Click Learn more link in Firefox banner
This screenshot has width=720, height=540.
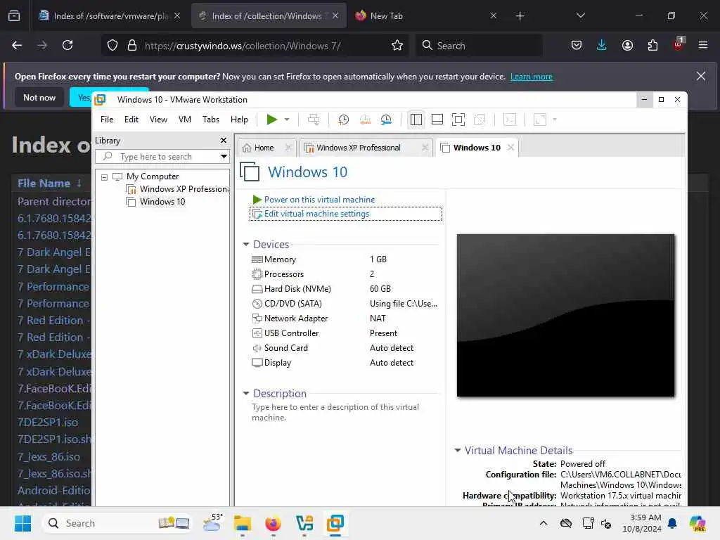(x=532, y=77)
